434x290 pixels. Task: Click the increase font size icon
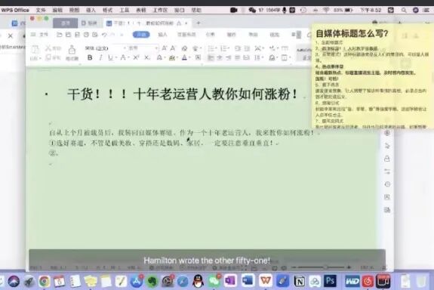[164, 48]
